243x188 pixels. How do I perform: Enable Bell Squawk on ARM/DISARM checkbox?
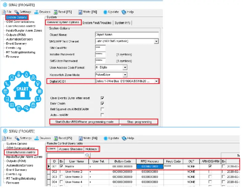tap(102, 109)
